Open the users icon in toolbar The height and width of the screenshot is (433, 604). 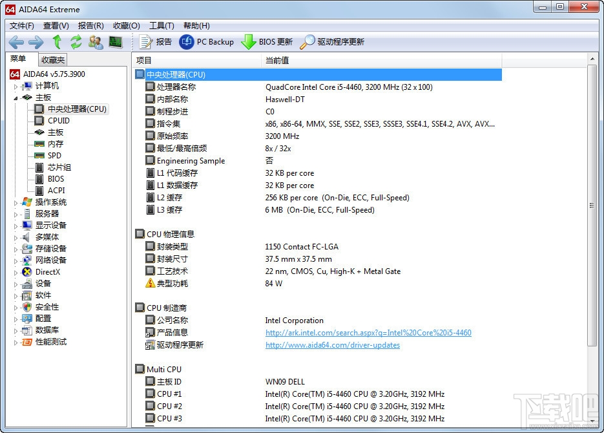(x=96, y=41)
